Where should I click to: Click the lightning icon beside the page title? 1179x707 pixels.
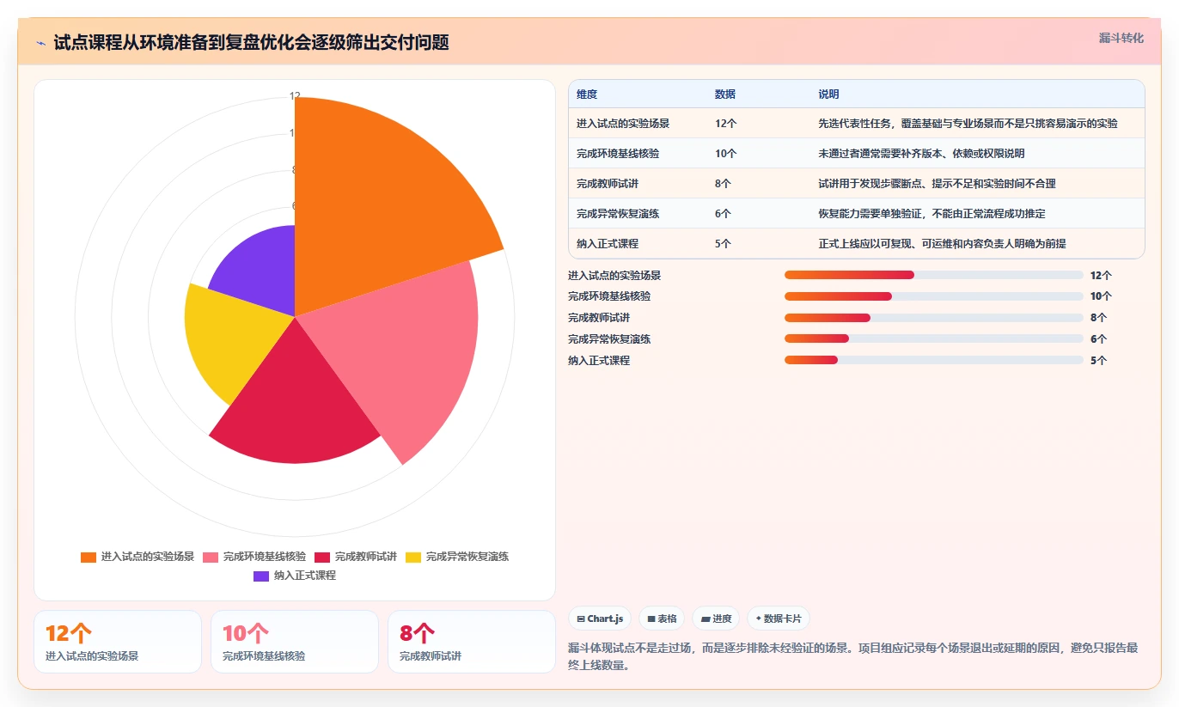pyautogui.click(x=40, y=43)
